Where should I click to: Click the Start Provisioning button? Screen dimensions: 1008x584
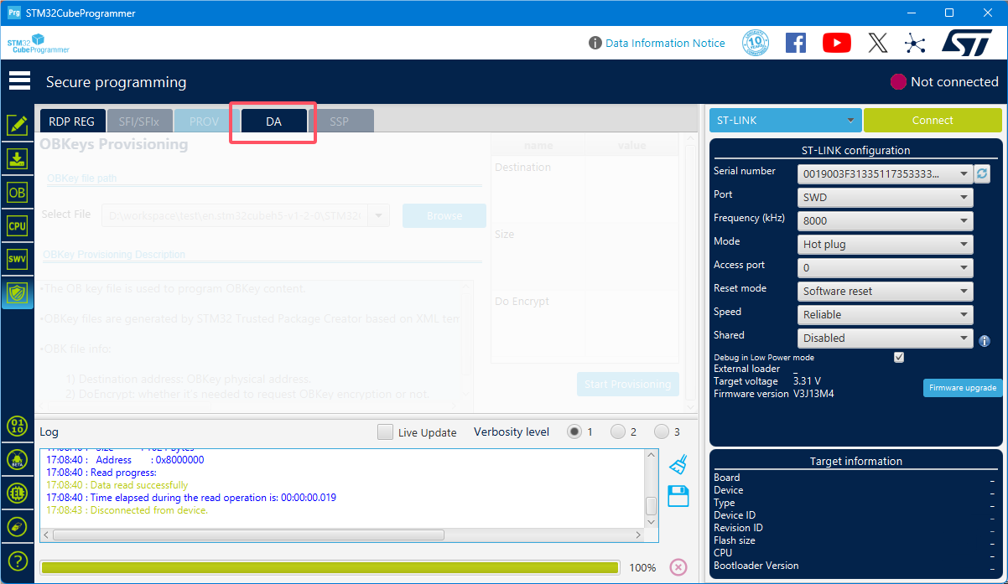coord(627,384)
